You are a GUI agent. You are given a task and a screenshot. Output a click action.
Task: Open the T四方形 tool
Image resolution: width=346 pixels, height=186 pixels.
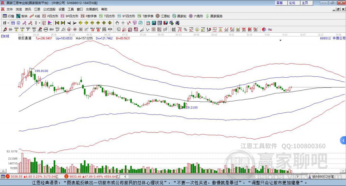click(107, 16)
